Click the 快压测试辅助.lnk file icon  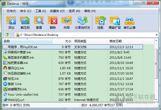5,73
